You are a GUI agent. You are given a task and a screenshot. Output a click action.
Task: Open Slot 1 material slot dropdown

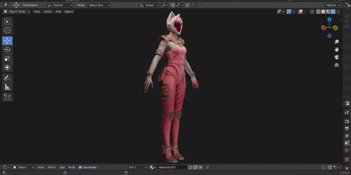(x=137, y=167)
